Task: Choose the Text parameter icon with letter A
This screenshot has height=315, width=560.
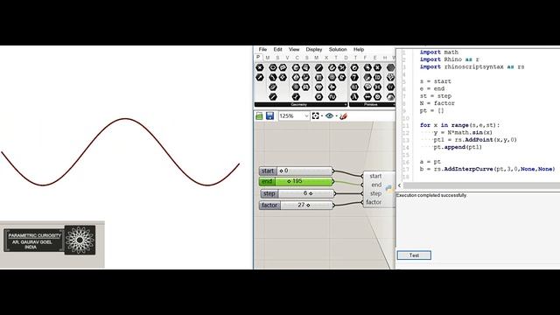Action: (x=354, y=96)
